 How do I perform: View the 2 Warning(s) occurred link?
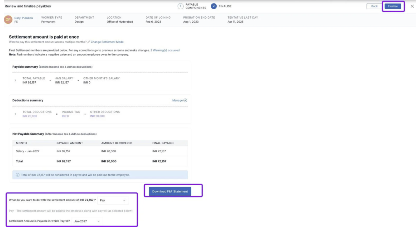165,50
